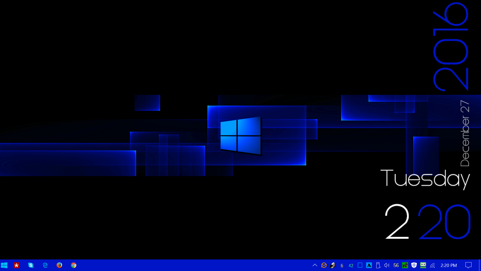Open the Wi-Fi network flyout
Viewport: 481px width, 271px height.
(x=433, y=265)
